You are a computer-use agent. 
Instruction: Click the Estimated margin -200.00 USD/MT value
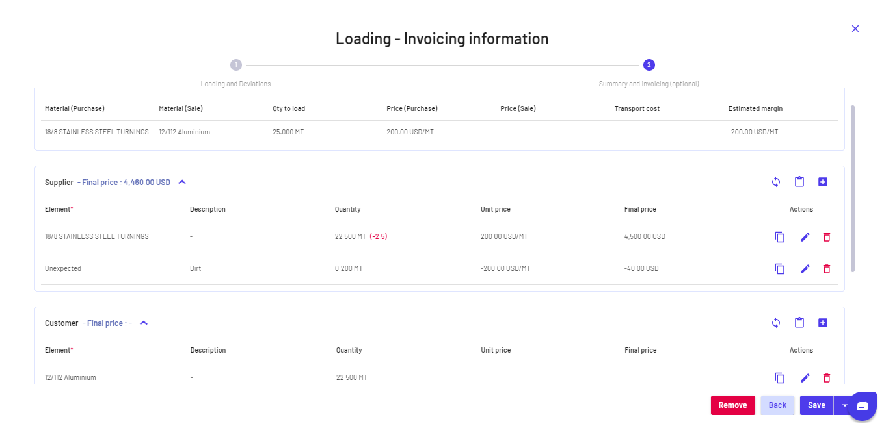coord(753,132)
